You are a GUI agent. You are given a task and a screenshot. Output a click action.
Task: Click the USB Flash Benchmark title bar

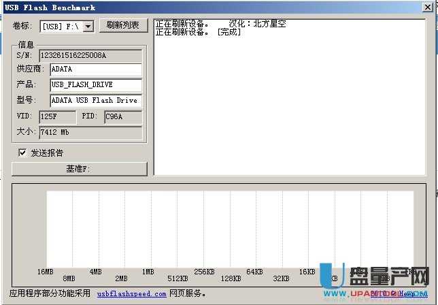pyautogui.click(x=204, y=7)
